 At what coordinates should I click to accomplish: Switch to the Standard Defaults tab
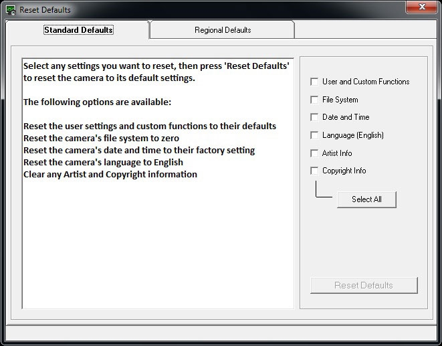78,30
